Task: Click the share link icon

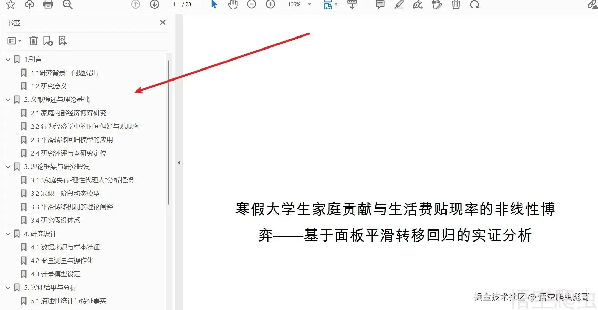Action: tap(592, 4)
